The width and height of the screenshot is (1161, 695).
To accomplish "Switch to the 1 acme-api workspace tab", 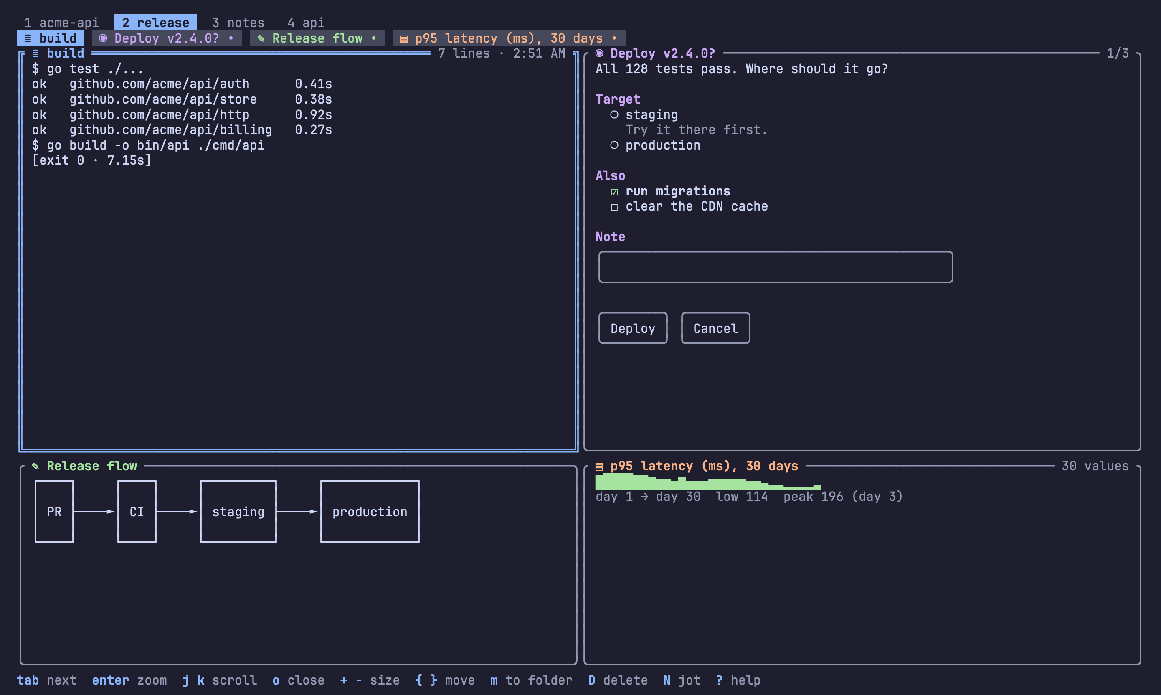I will coord(61,23).
